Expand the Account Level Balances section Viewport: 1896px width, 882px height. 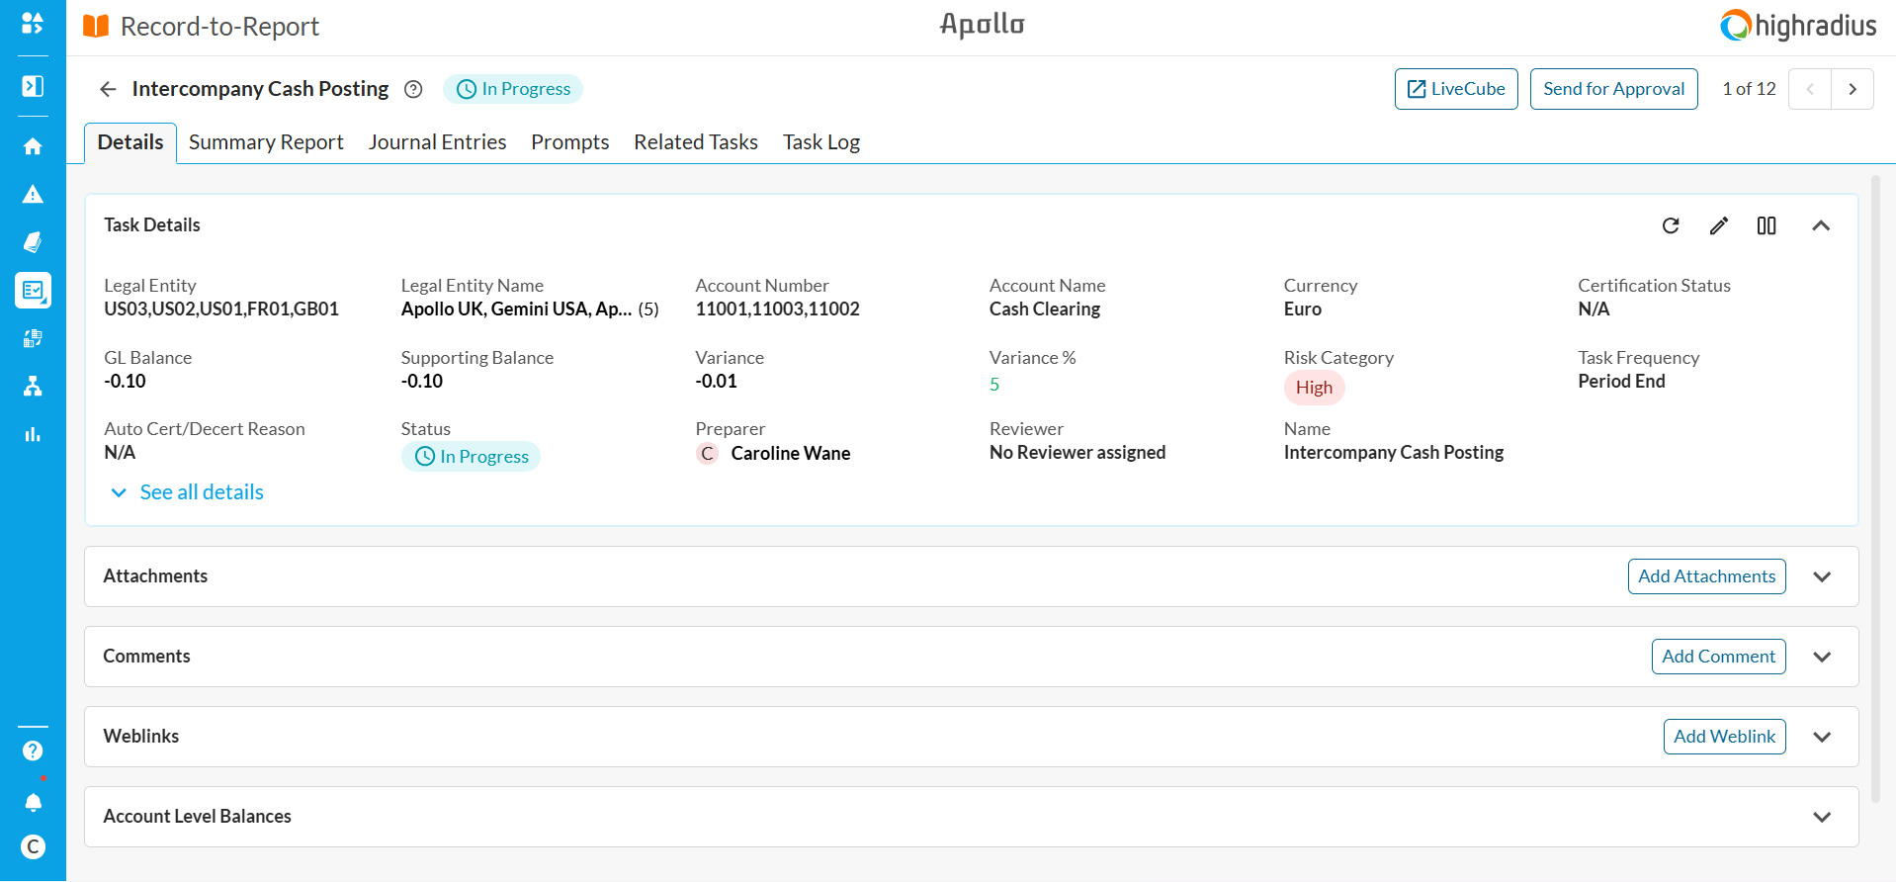point(1822,817)
